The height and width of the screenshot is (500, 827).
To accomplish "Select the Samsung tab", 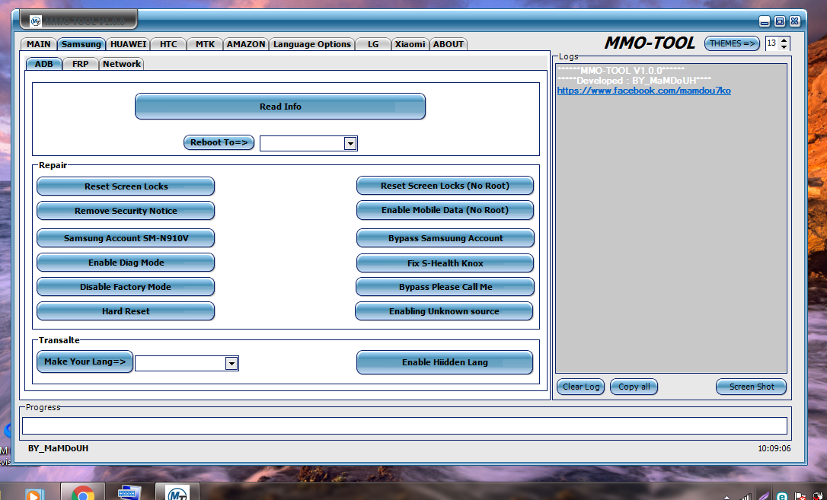I will 81,44.
